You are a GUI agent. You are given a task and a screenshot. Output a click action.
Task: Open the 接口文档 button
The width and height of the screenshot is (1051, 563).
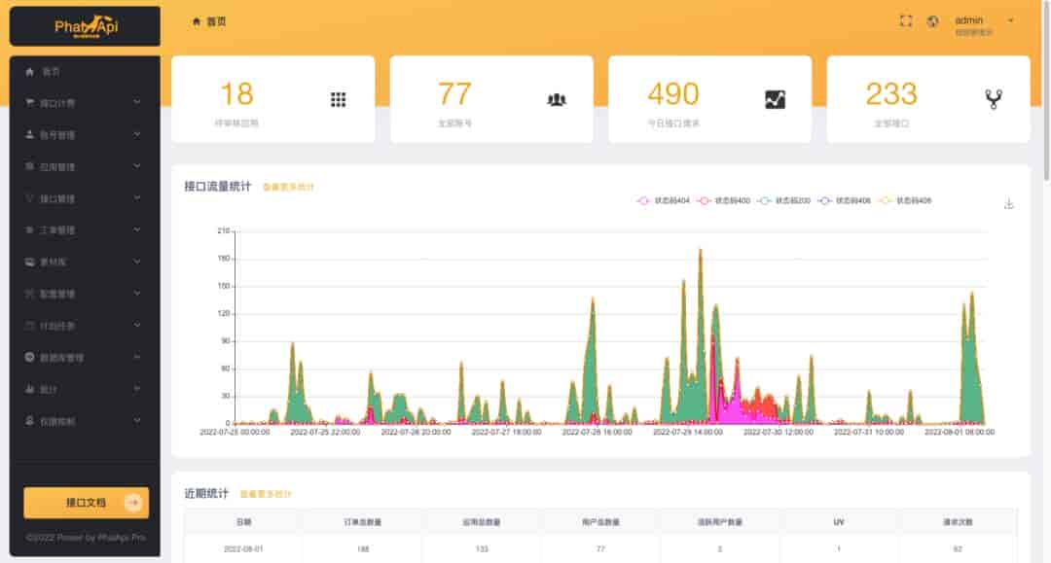(86, 502)
